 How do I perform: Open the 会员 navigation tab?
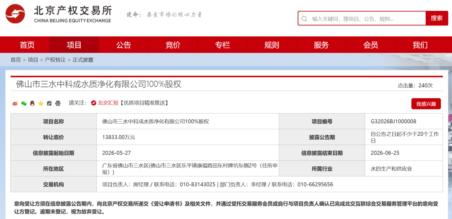click(x=371, y=45)
